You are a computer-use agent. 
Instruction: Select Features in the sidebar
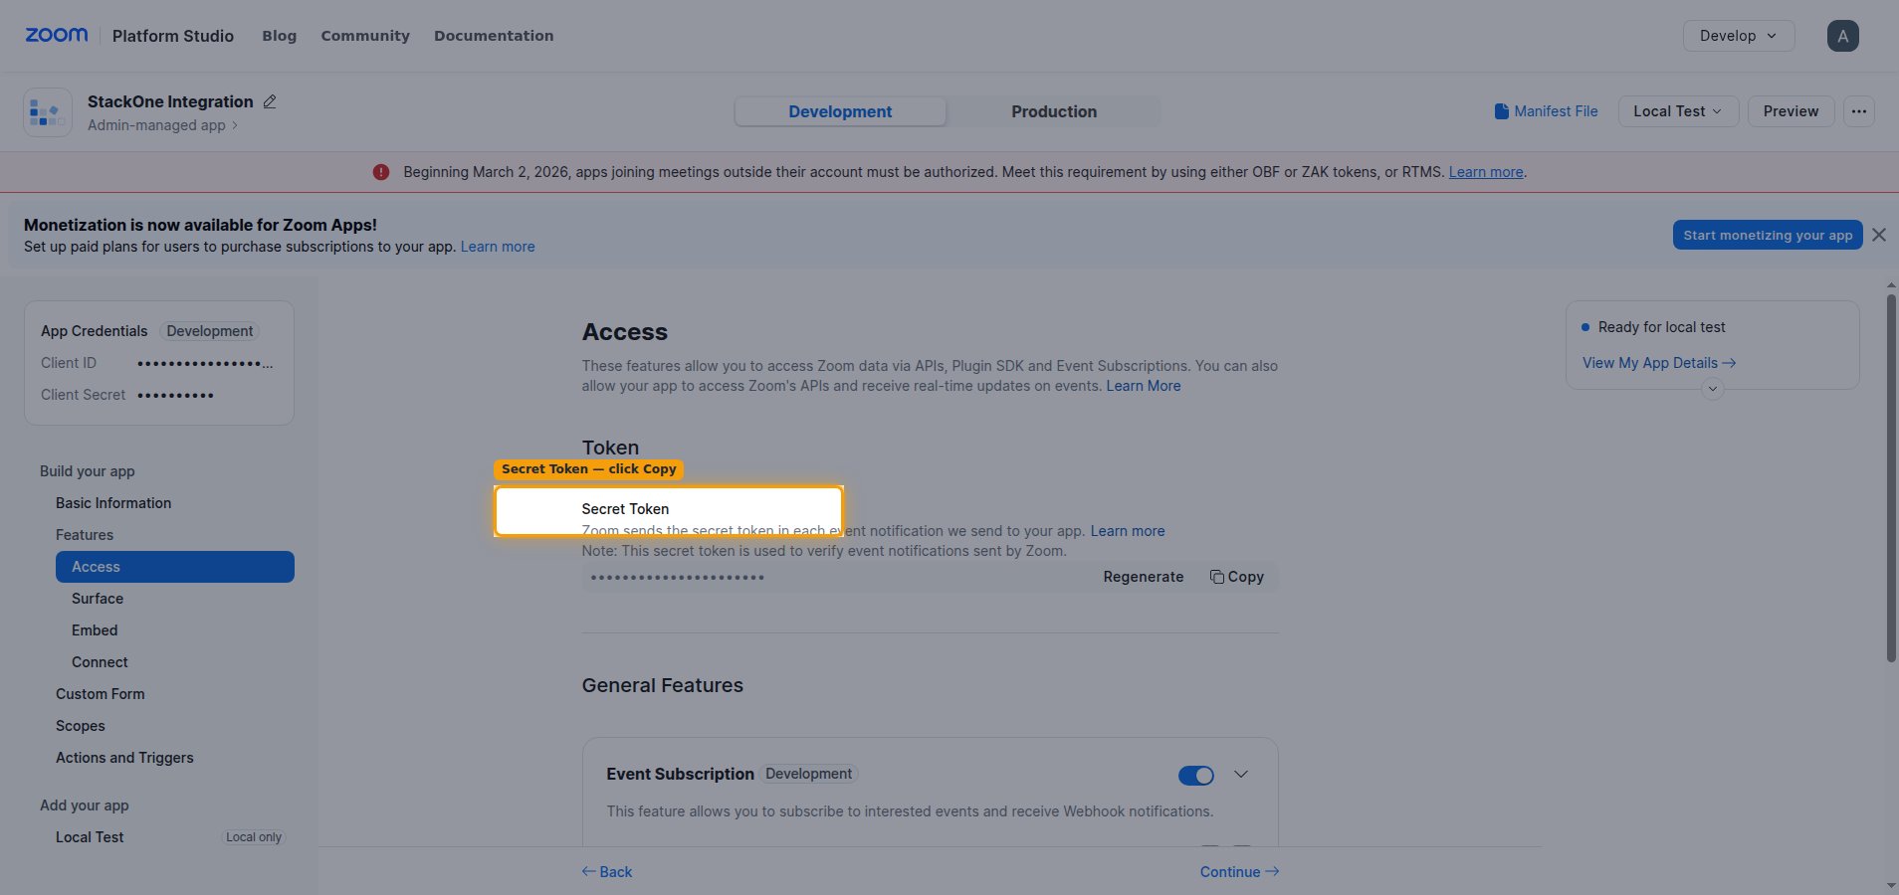[85, 535]
